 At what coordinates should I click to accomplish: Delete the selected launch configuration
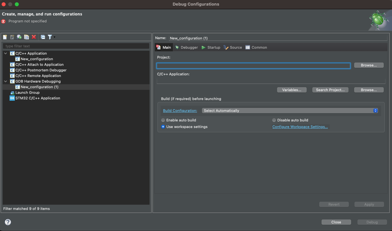pos(34,37)
